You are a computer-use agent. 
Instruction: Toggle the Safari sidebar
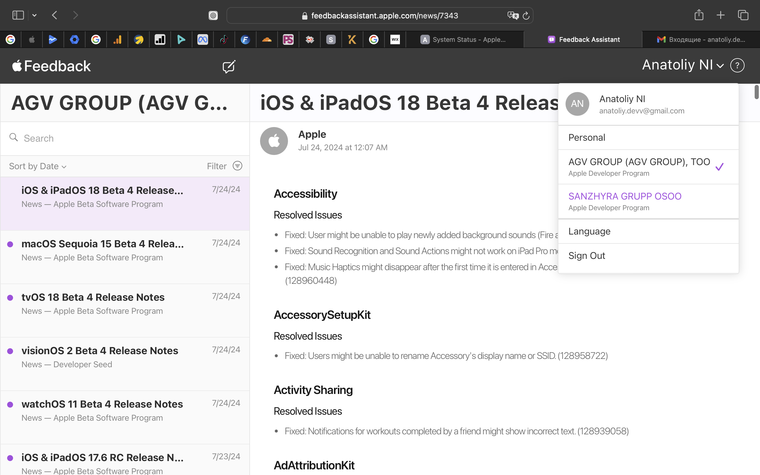pyautogui.click(x=18, y=15)
